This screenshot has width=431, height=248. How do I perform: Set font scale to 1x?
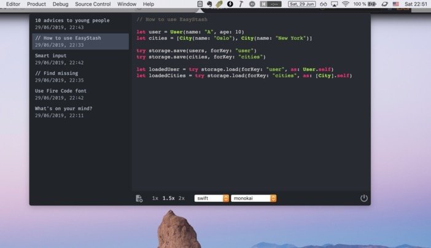click(x=155, y=198)
